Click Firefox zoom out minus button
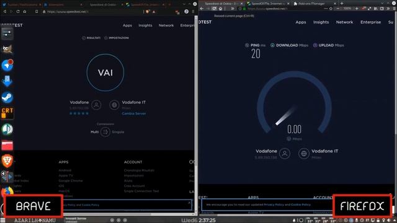This screenshot has width=397, height=223. point(337,8)
